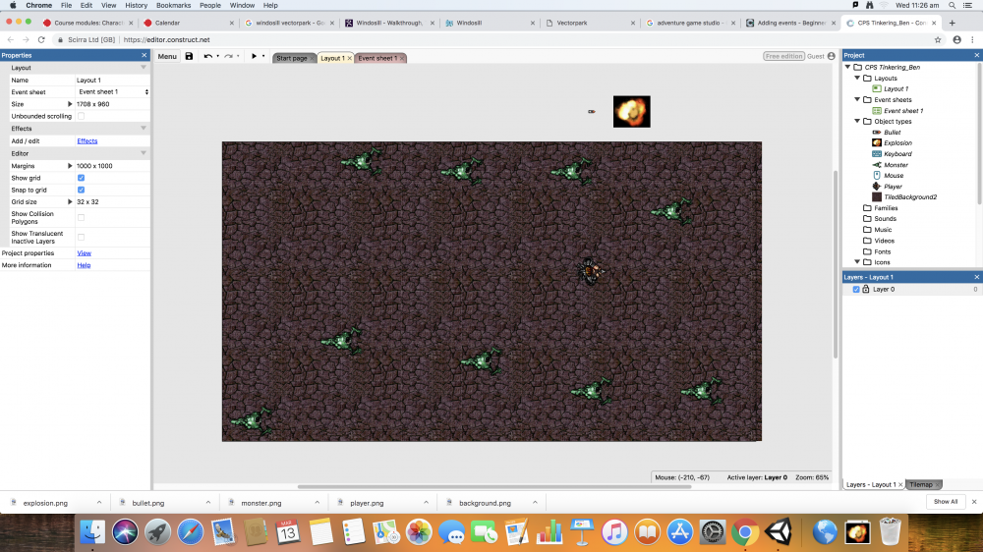Open the undo history dropdown arrow
The image size is (983, 552).
[x=217, y=56]
